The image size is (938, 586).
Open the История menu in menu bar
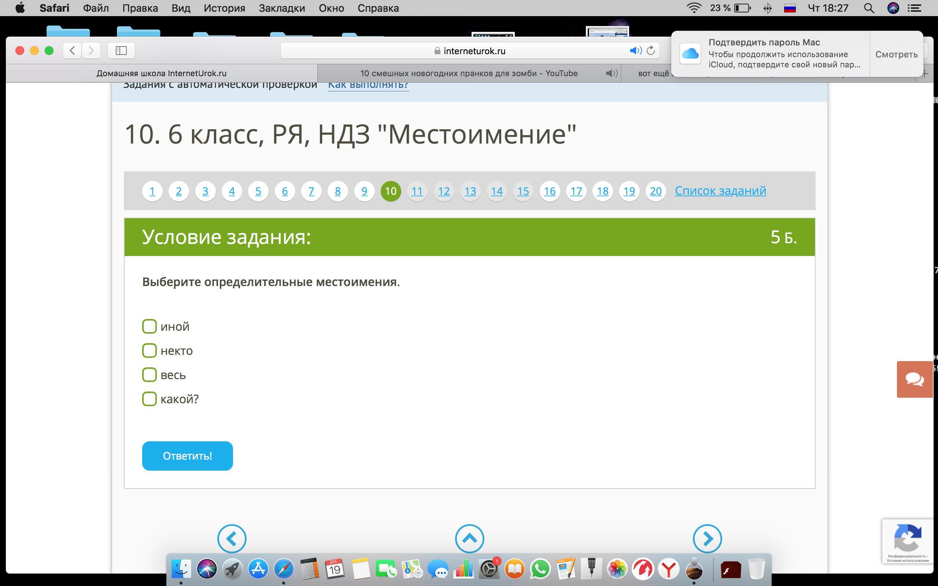pos(224,8)
